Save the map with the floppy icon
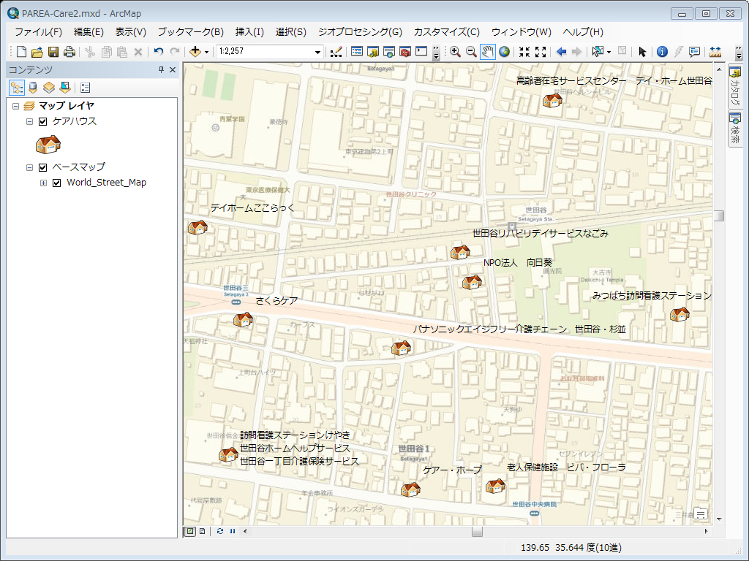The image size is (749, 561). 53,52
